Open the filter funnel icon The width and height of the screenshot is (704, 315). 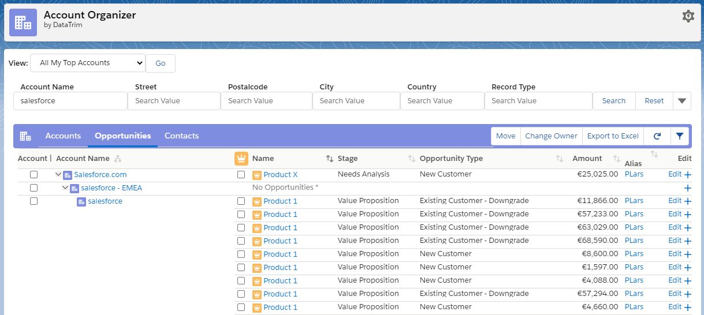coord(679,136)
